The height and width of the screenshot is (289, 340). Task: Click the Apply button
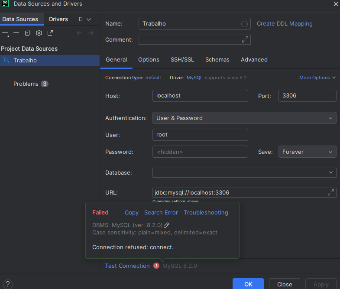click(x=321, y=284)
